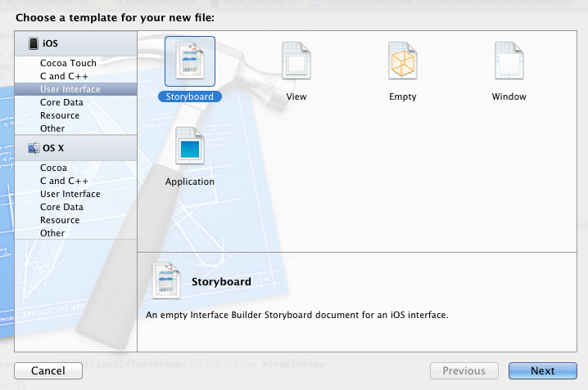Click the Previous button
Viewport: 588px width, 390px height.
pos(464,370)
